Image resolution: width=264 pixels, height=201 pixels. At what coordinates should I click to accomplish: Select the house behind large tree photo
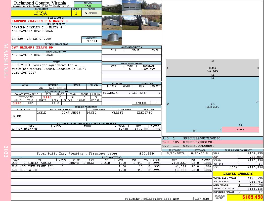[132, 23]
